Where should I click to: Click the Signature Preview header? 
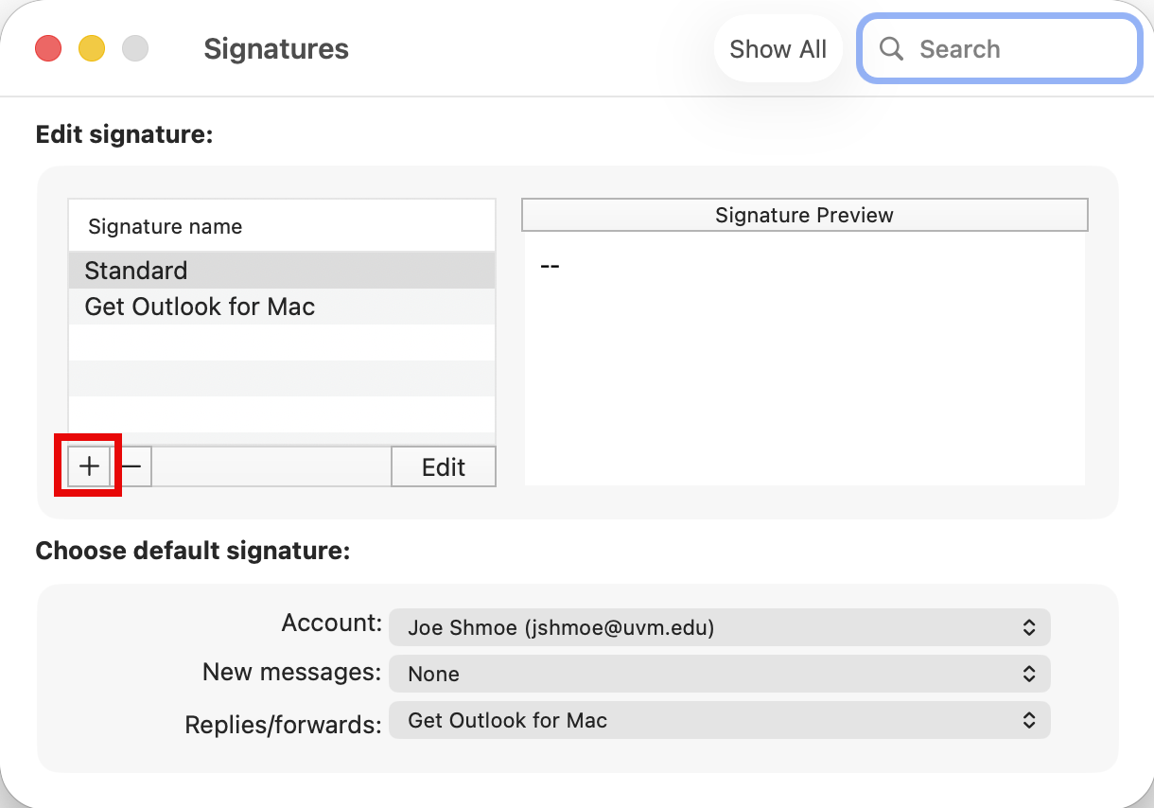tap(804, 216)
